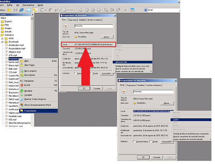Choose Renomear from the context menu

point(39,81)
